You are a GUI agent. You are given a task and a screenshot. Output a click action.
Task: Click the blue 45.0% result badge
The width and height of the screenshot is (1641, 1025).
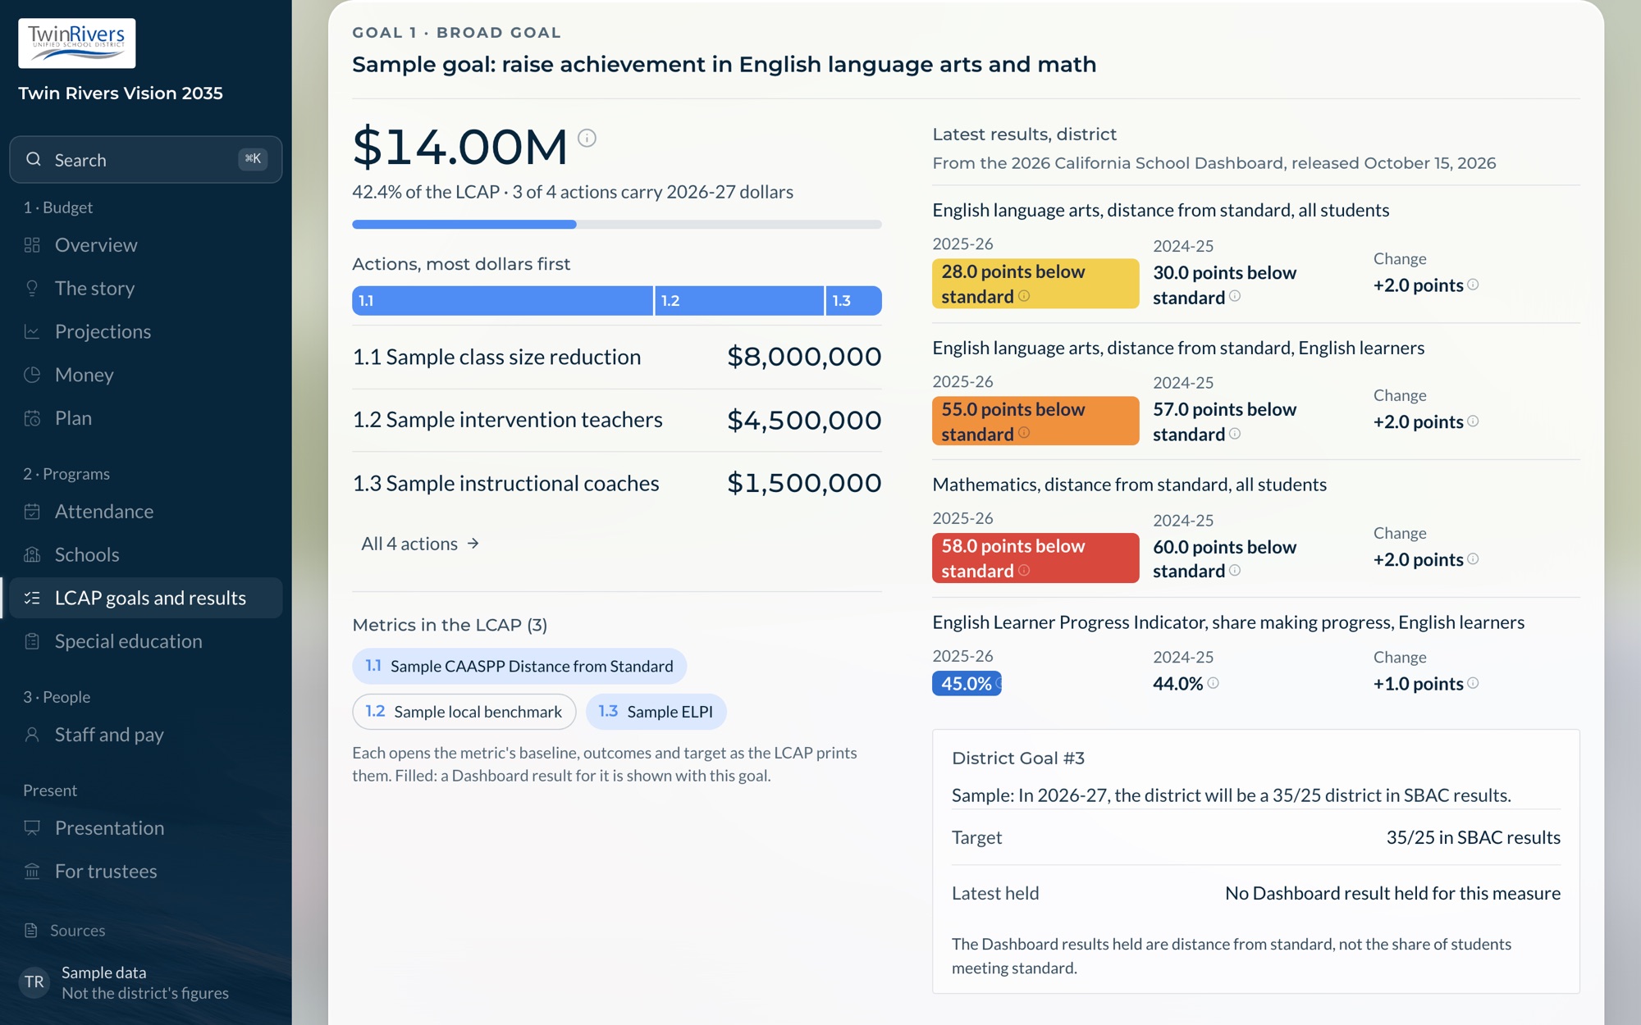point(967,683)
